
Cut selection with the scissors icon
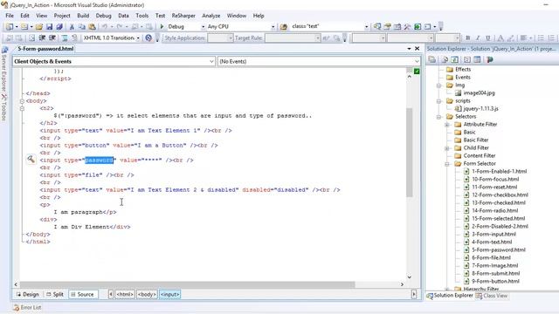[x=72, y=27]
